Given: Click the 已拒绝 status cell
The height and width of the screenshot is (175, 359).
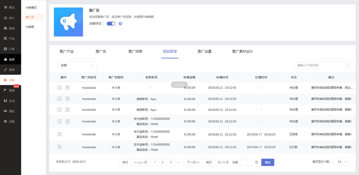Looking at the screenshot, I should (x=294, y=134).
